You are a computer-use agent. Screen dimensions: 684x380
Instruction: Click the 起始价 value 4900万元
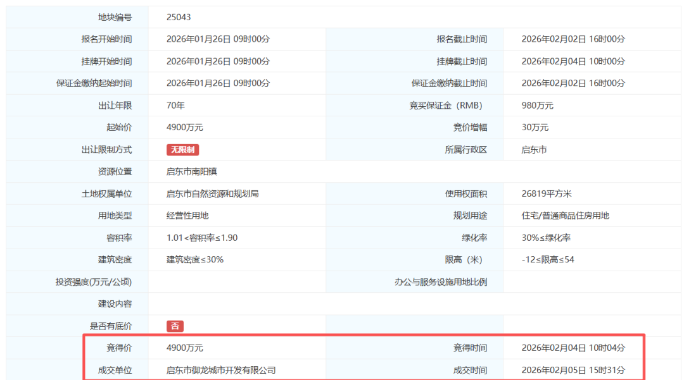[183, 127]
